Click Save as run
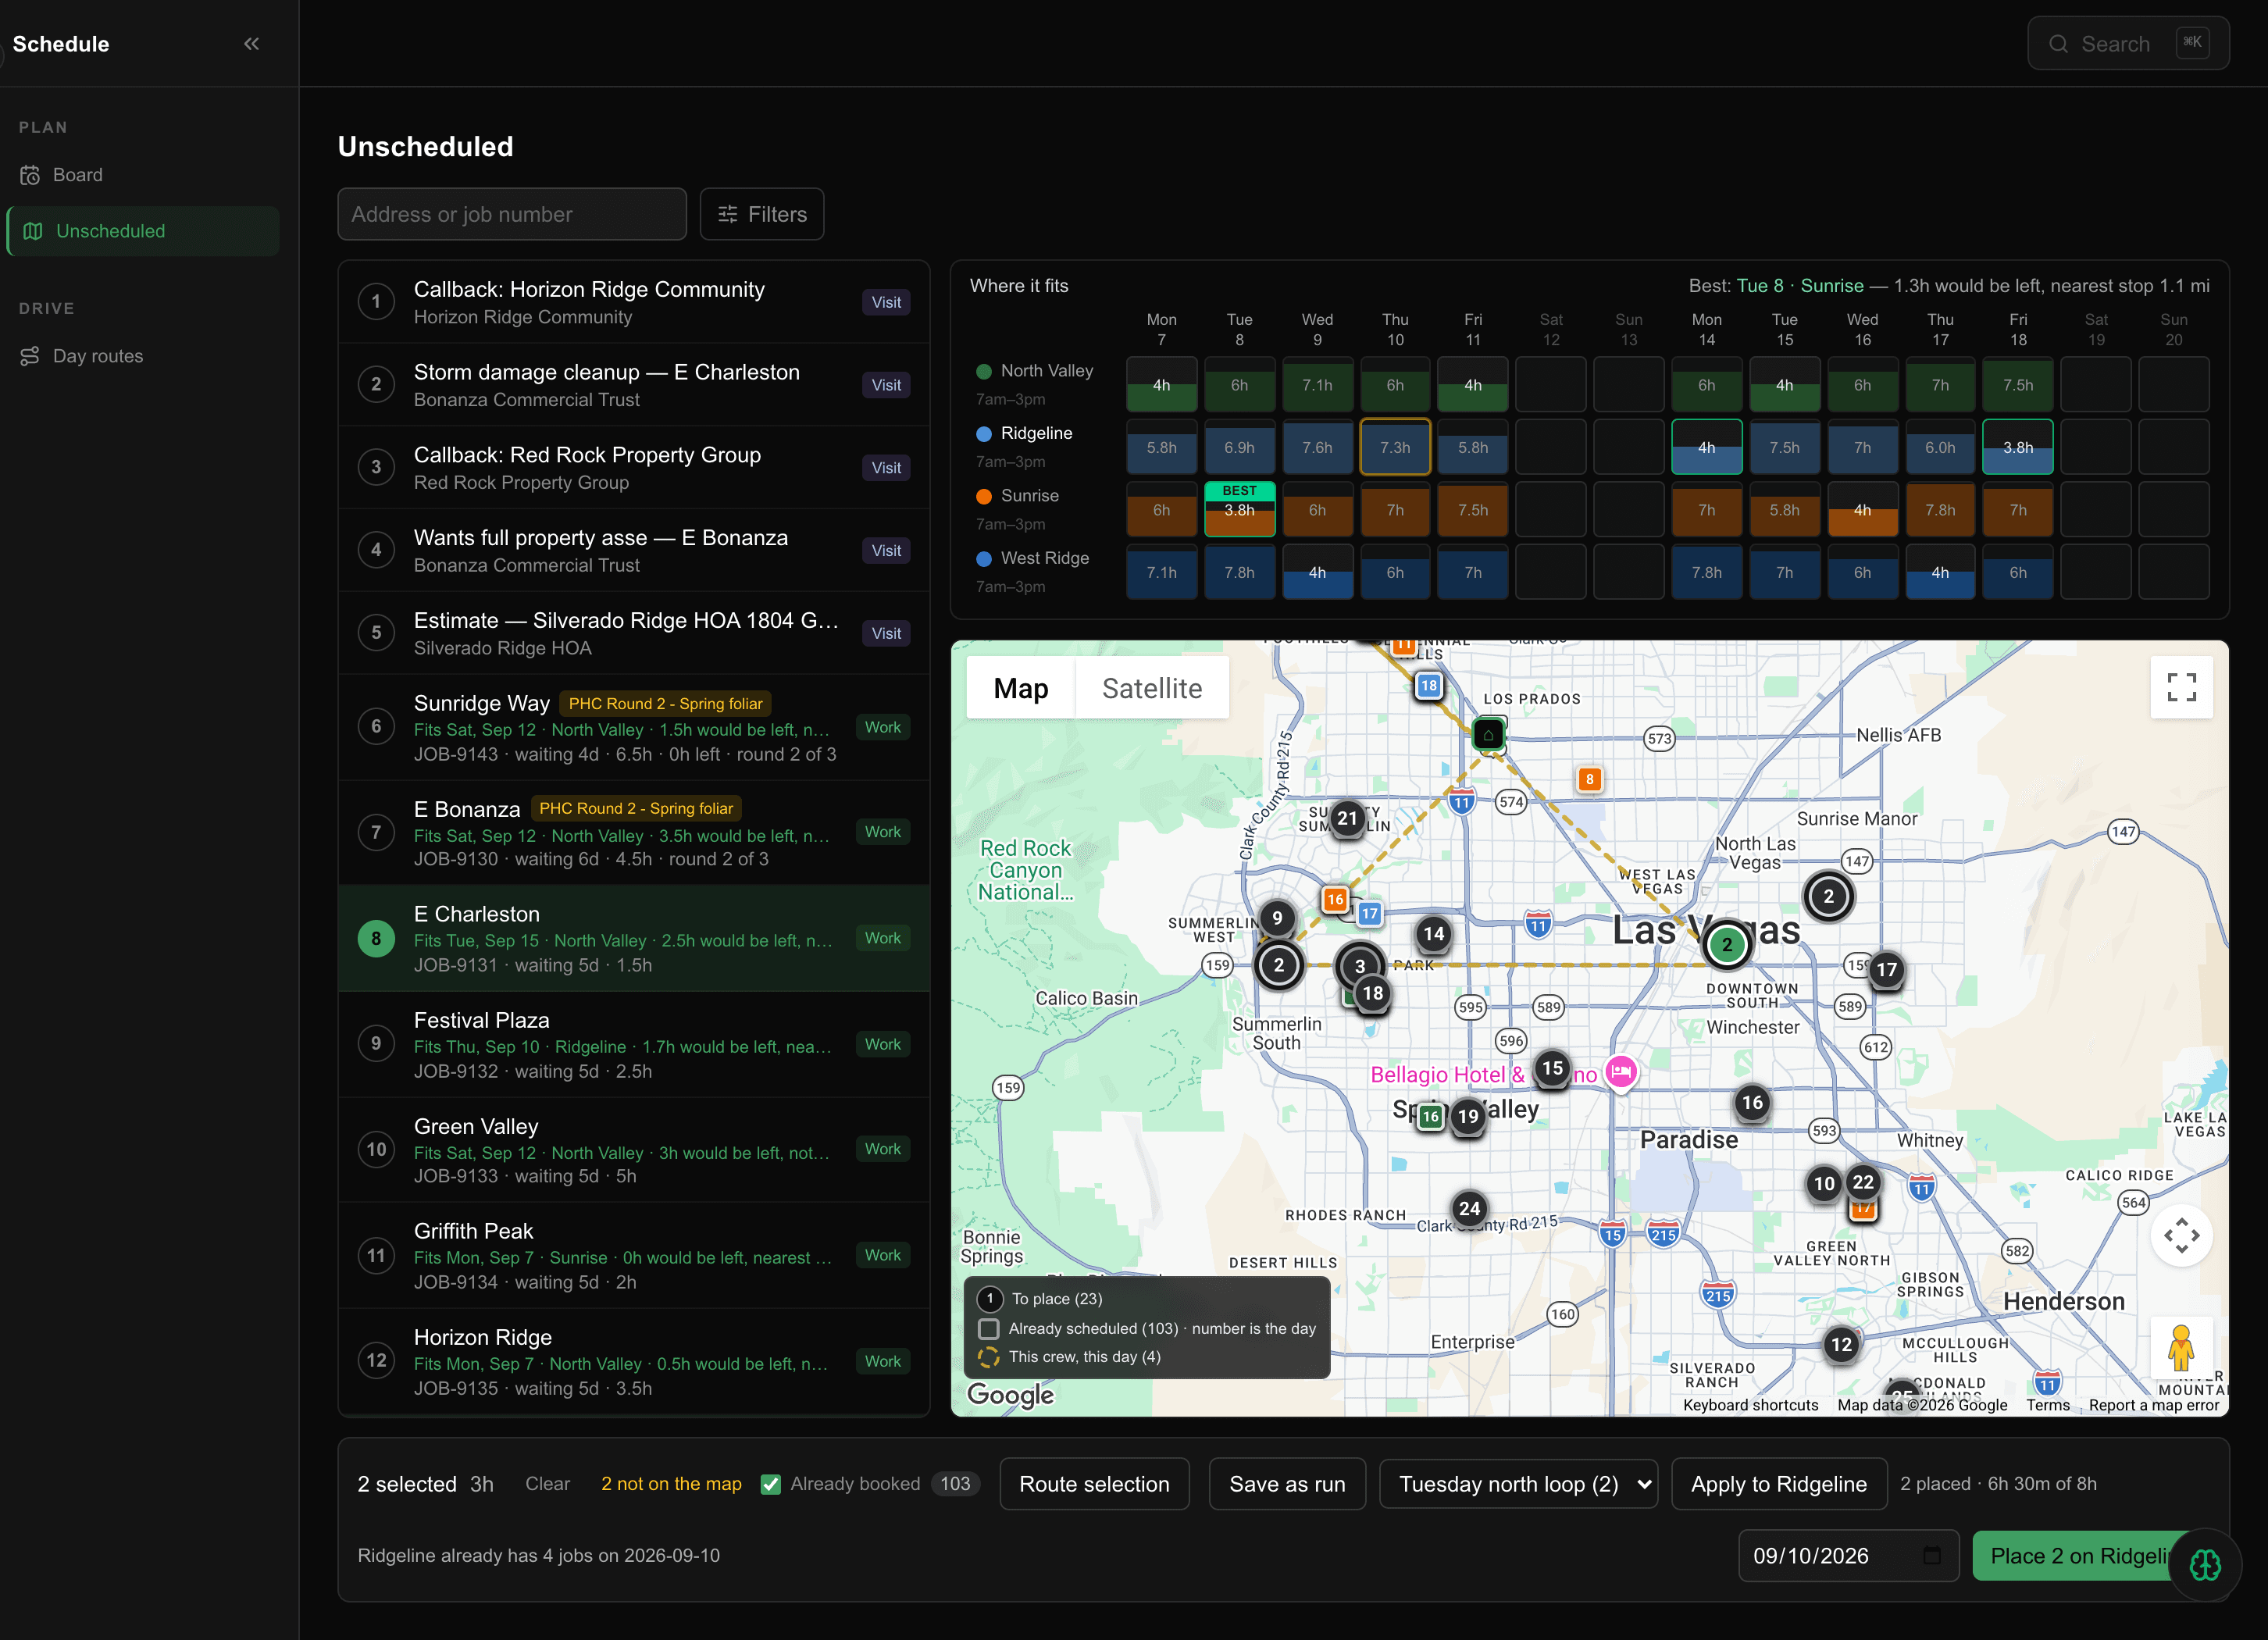This screenshot has height=1640, width=2268. [1287, 1484]
